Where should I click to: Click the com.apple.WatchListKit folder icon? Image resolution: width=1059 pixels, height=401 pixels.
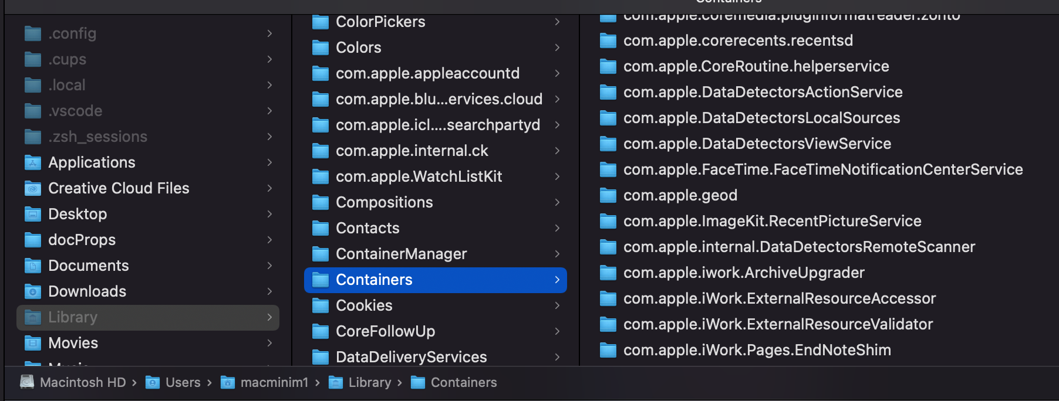coord(321,176)
